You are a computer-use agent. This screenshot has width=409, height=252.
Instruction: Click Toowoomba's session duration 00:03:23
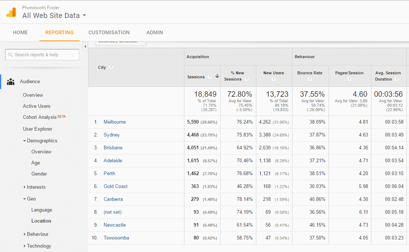[x=394, y=238]
